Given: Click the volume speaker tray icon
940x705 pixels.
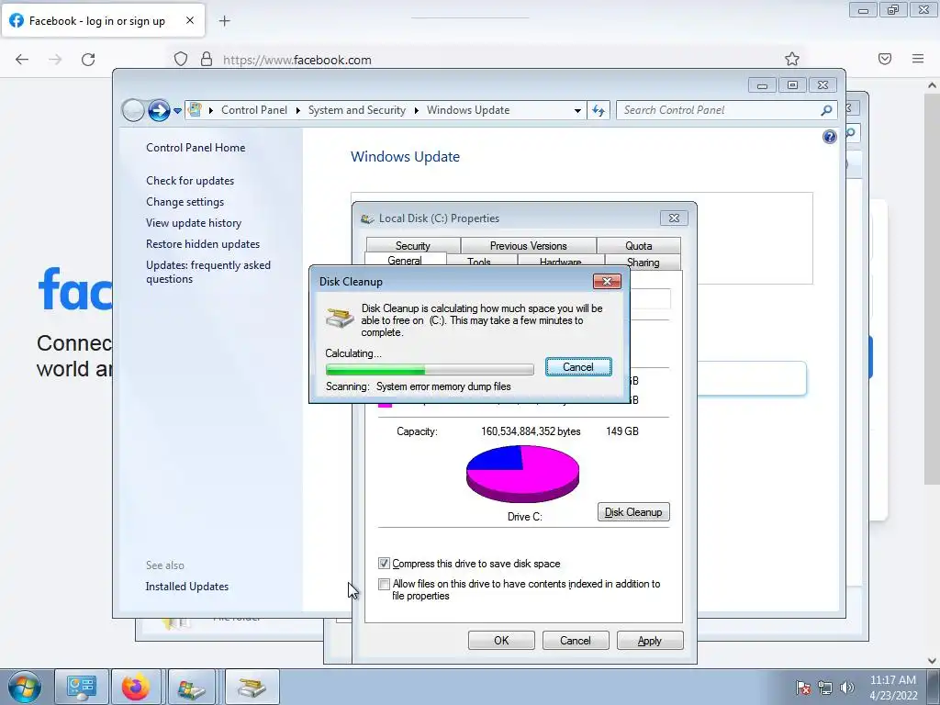Looking at the screenshot, I should (847, 688).
